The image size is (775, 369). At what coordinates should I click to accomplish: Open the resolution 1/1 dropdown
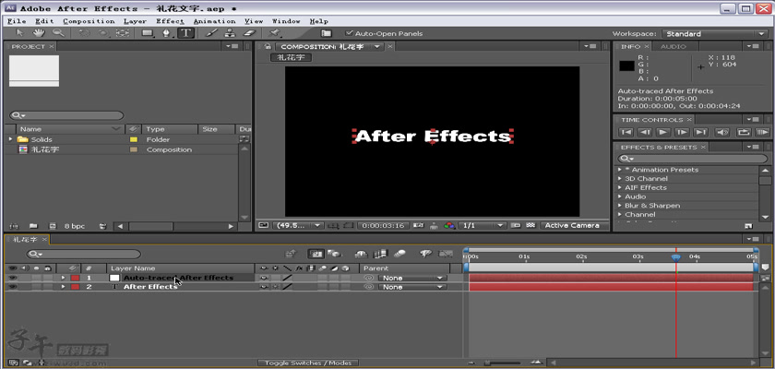[482, 225]
